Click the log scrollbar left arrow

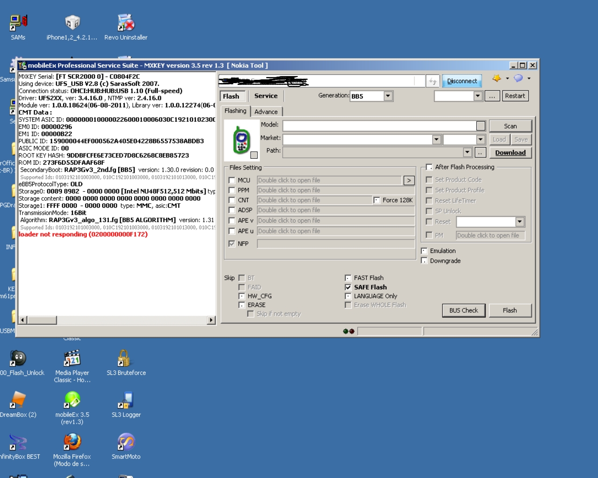point(22,320)
